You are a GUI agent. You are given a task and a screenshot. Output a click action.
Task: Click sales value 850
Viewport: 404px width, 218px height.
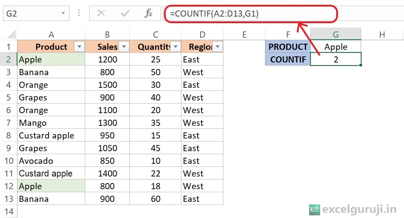pos(108,161)
